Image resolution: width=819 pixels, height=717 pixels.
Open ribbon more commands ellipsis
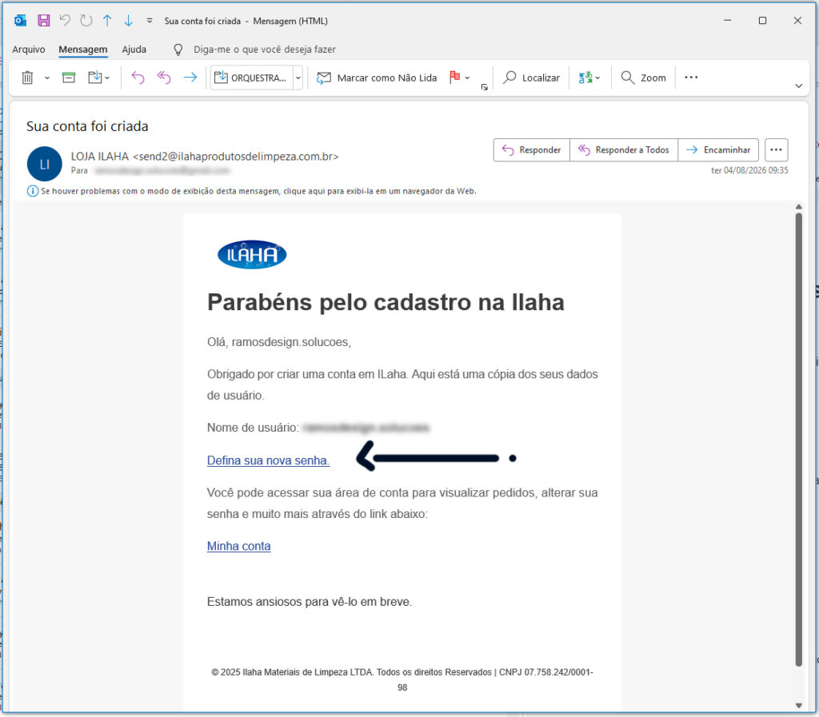[x=691, y=78]
